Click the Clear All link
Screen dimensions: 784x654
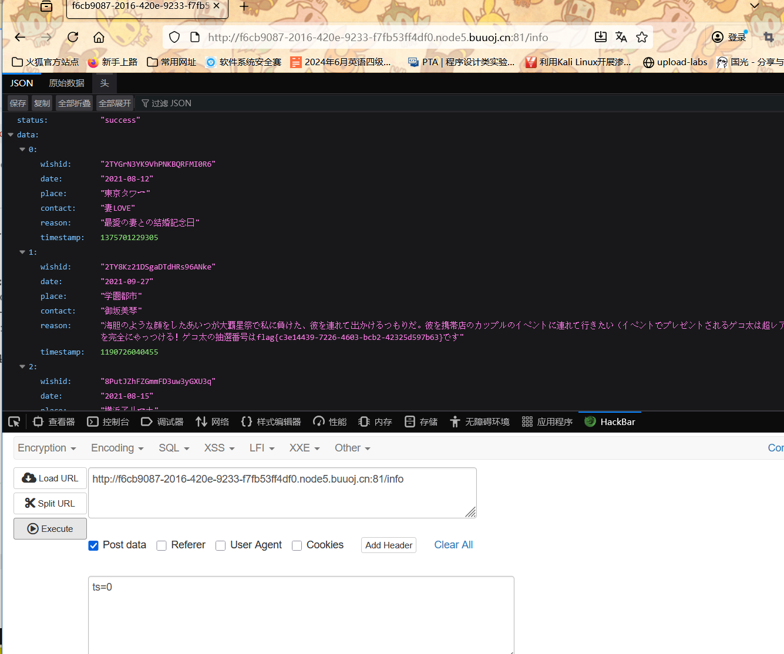coord(453,545)
